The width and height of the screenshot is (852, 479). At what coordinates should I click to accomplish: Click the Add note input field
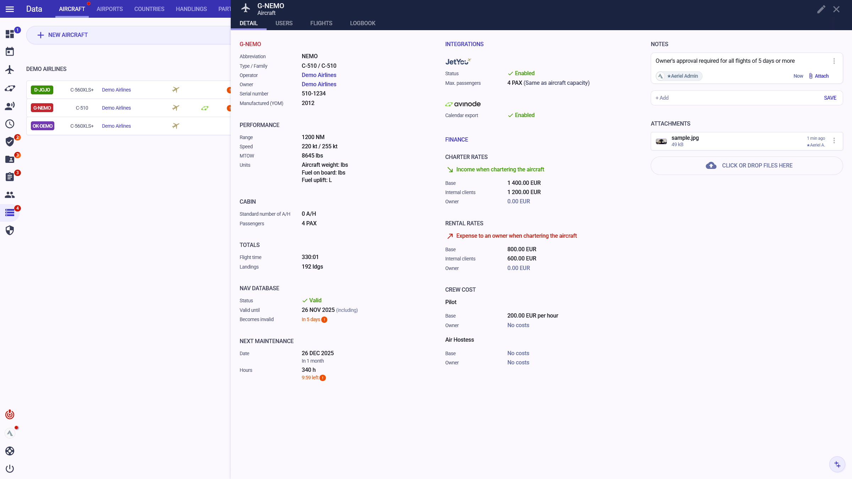(735, 98)
